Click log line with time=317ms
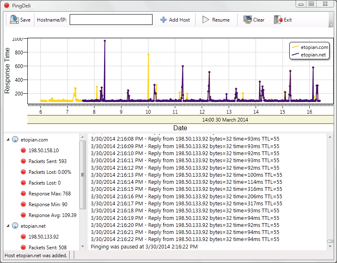The width and height of the screenshot is (337, 263). (x=187, y=203)
